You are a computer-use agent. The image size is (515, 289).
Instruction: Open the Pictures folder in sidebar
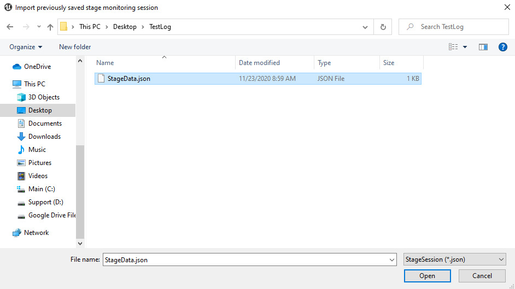tap(40, 163)
